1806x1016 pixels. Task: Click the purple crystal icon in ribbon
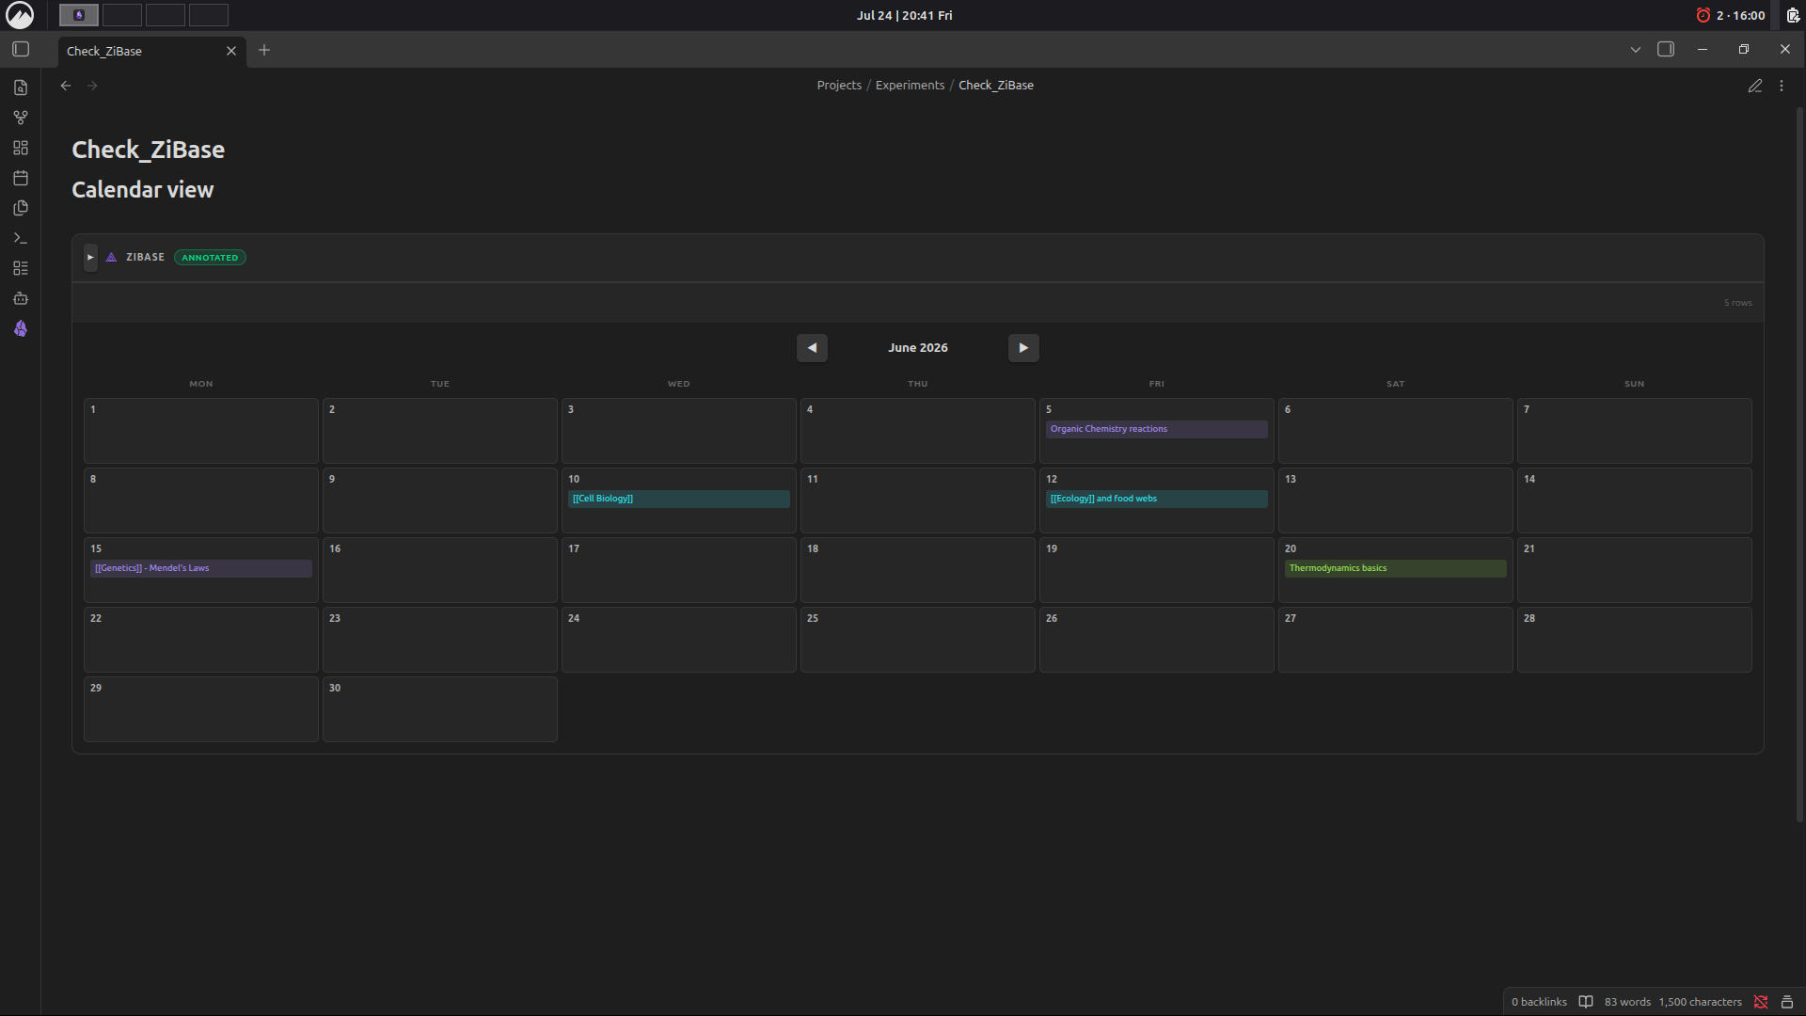tap(21, 328)
